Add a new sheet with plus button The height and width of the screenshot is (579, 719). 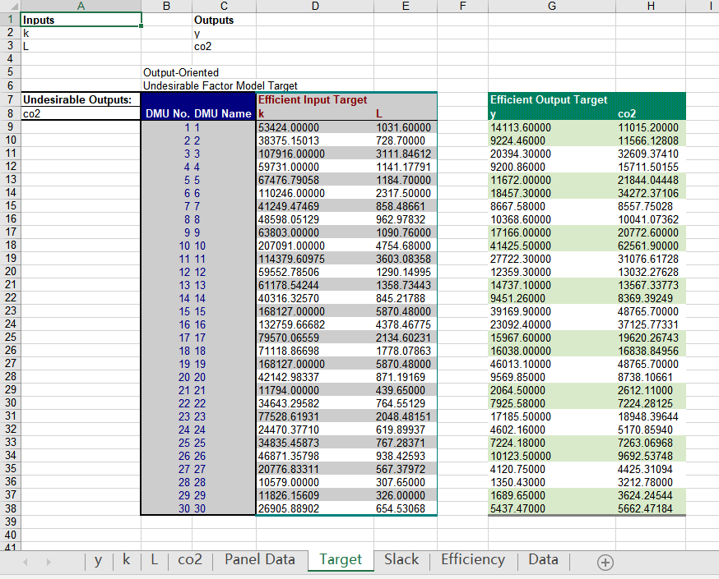605,562
